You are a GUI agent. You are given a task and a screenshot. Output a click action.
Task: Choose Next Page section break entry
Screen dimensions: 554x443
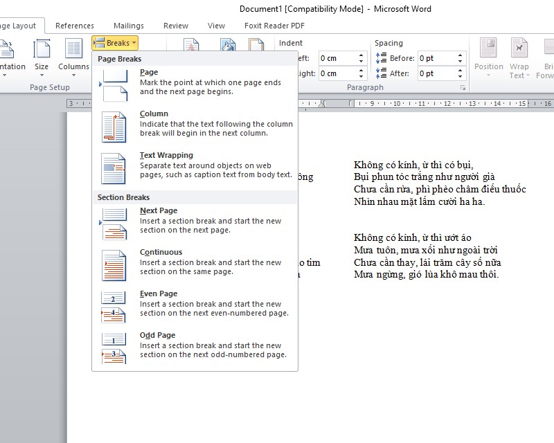point(195,224)
